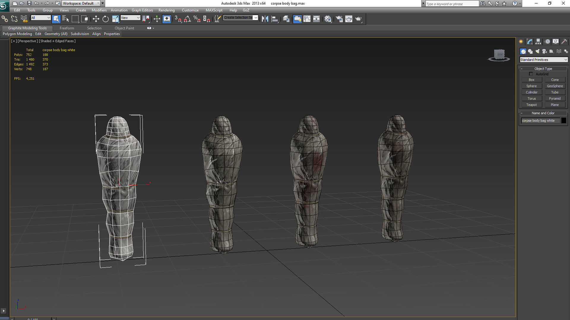The height and width of the screenshot is (320, 570).
Task: Click the Bind to Space Warp tool
Action: point(24,19)
